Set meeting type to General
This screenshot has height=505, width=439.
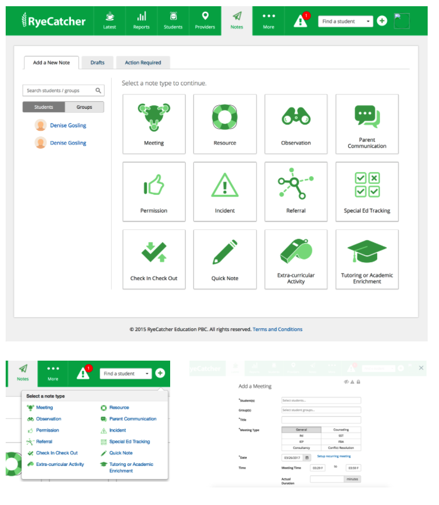pos(301,430)
